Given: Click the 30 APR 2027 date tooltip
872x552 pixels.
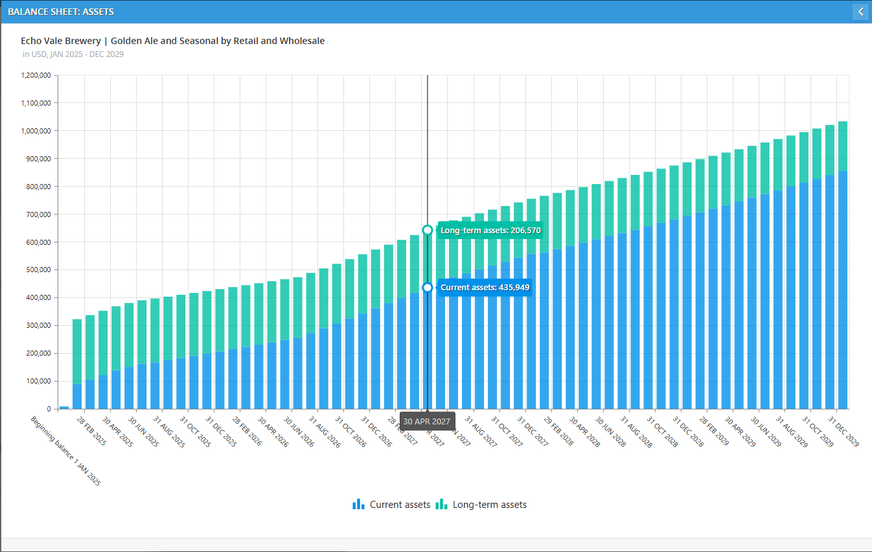Looking at the screenshot, I should (x=427, y=421).
